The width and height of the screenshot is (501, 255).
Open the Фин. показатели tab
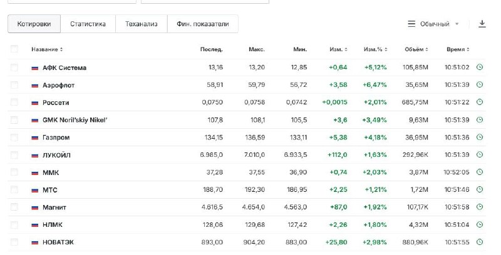tap(202, 24)
